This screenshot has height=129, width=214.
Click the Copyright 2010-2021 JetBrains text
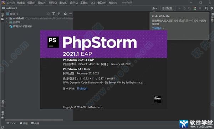(83, 107)
